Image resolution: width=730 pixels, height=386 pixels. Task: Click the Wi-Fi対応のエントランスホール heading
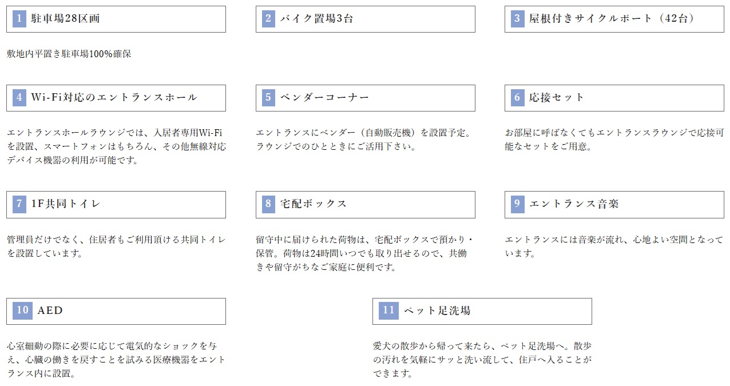point(114,98)
